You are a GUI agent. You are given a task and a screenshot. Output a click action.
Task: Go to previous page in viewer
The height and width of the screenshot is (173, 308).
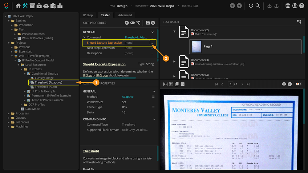[x=222, y=84]
